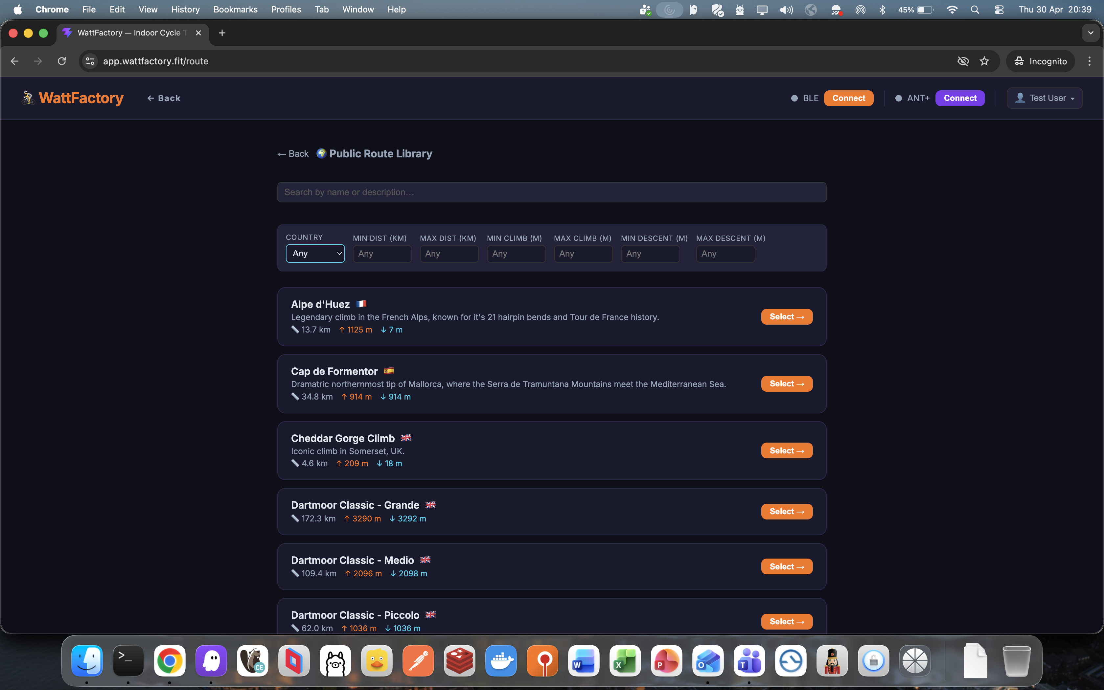Click the Max Descent (m) field

726,254
